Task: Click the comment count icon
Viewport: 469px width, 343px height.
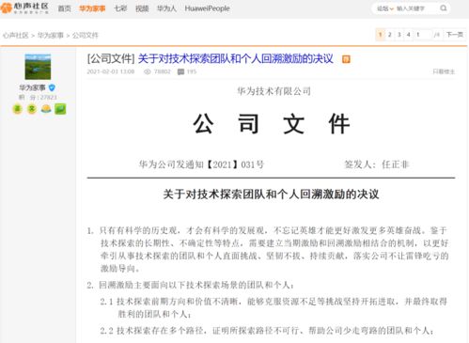Action: [x=180, y=71]
